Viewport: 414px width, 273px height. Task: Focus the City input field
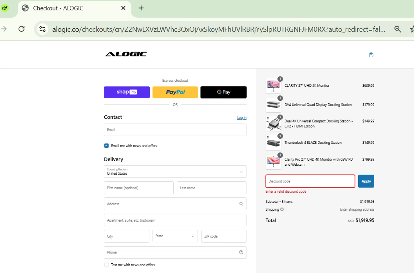(126, 236)
